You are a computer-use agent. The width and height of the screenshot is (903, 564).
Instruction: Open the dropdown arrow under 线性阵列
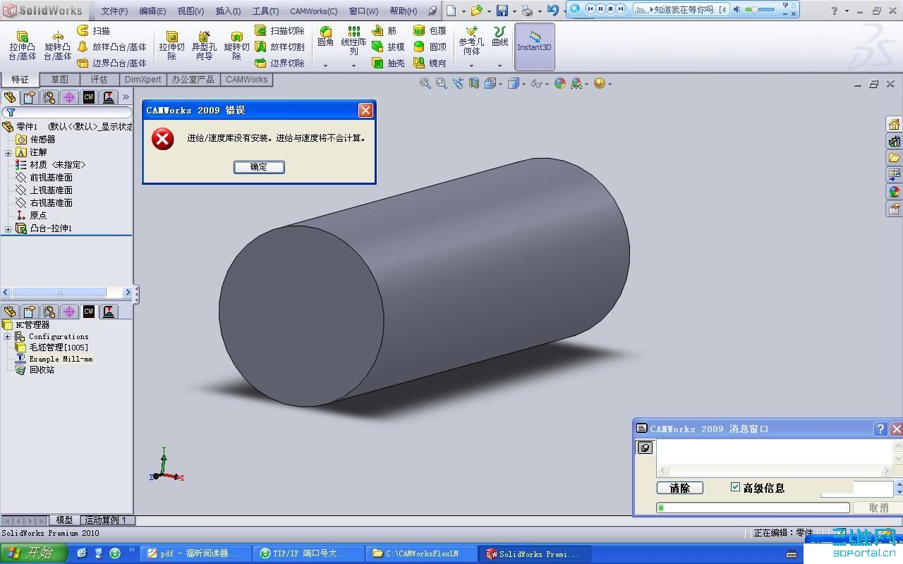pyautogui.click(x=353, y=66)
